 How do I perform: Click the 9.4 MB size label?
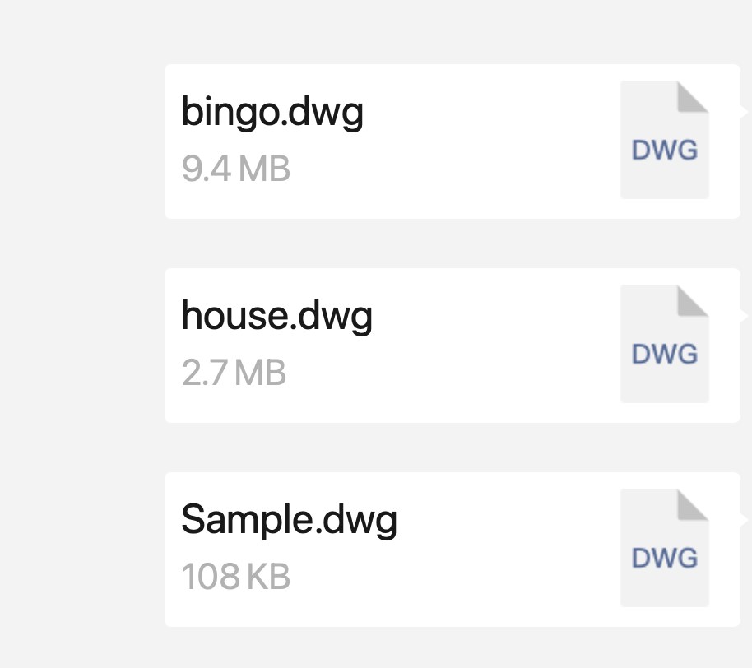click(234, 168)
